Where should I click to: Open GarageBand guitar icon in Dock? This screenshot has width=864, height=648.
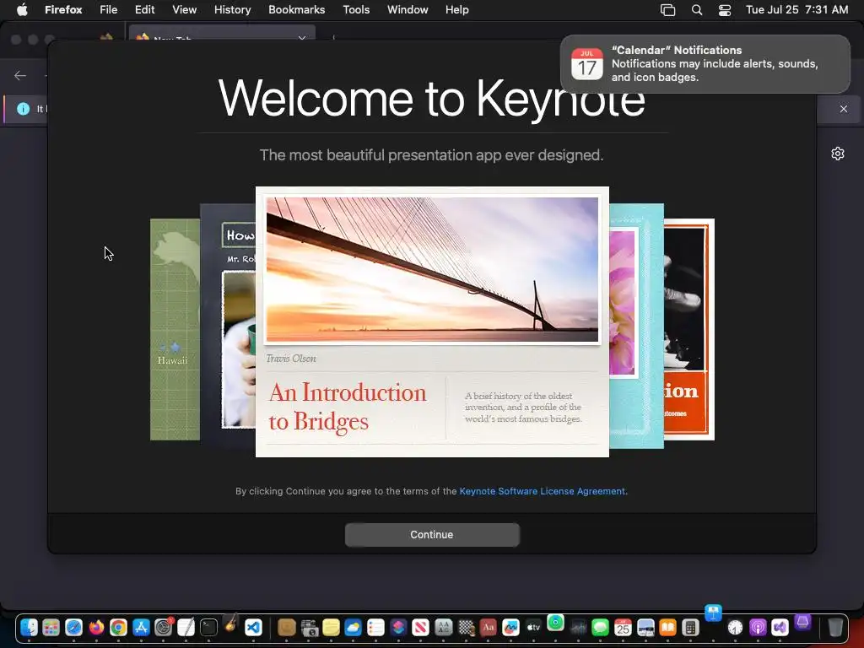tap(231, 624)
